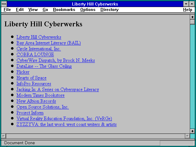Open the InfoPro Resources link
196x147 pixels.
tap(34, 84)
